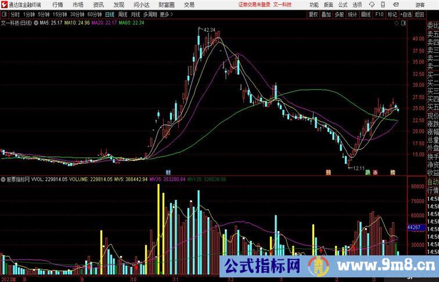Click the 复权 button
The width and height of the screenshot is (439, 282).
(x=313, y=14)
